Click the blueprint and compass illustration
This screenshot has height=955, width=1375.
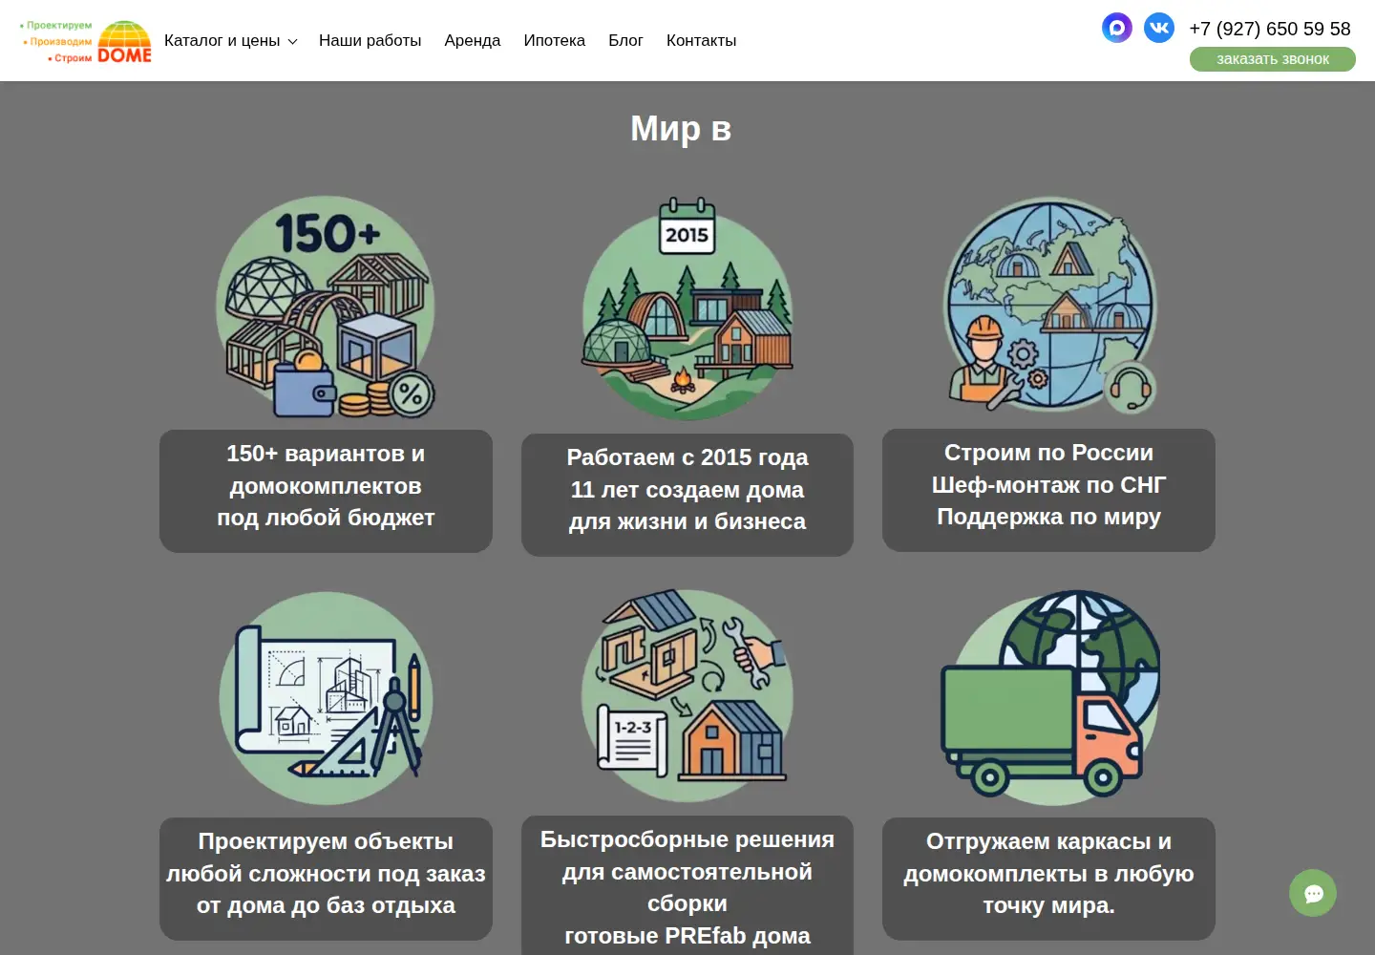tap(327, 697)
